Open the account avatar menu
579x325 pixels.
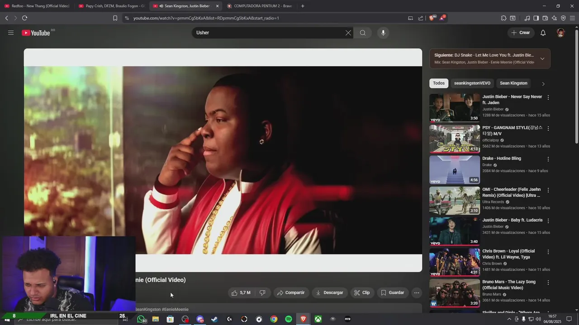561,32
